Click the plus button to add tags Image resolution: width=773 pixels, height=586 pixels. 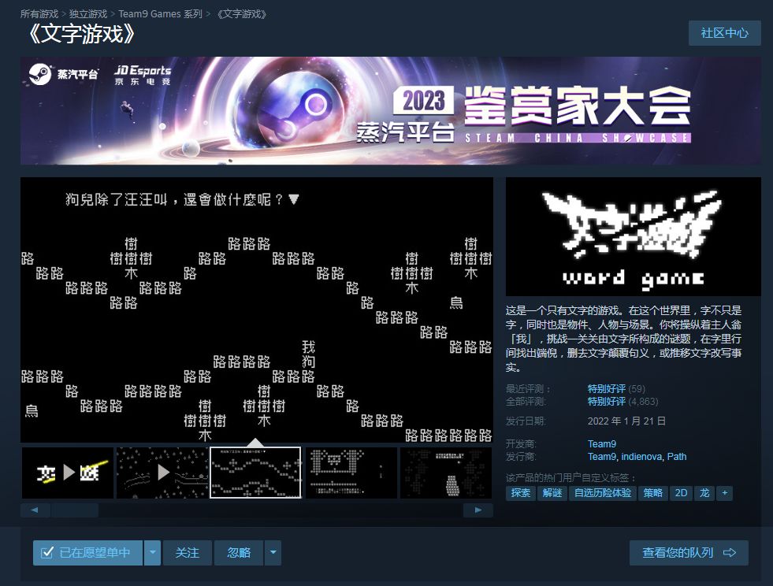pyautogui.click(x=725, y=493)
